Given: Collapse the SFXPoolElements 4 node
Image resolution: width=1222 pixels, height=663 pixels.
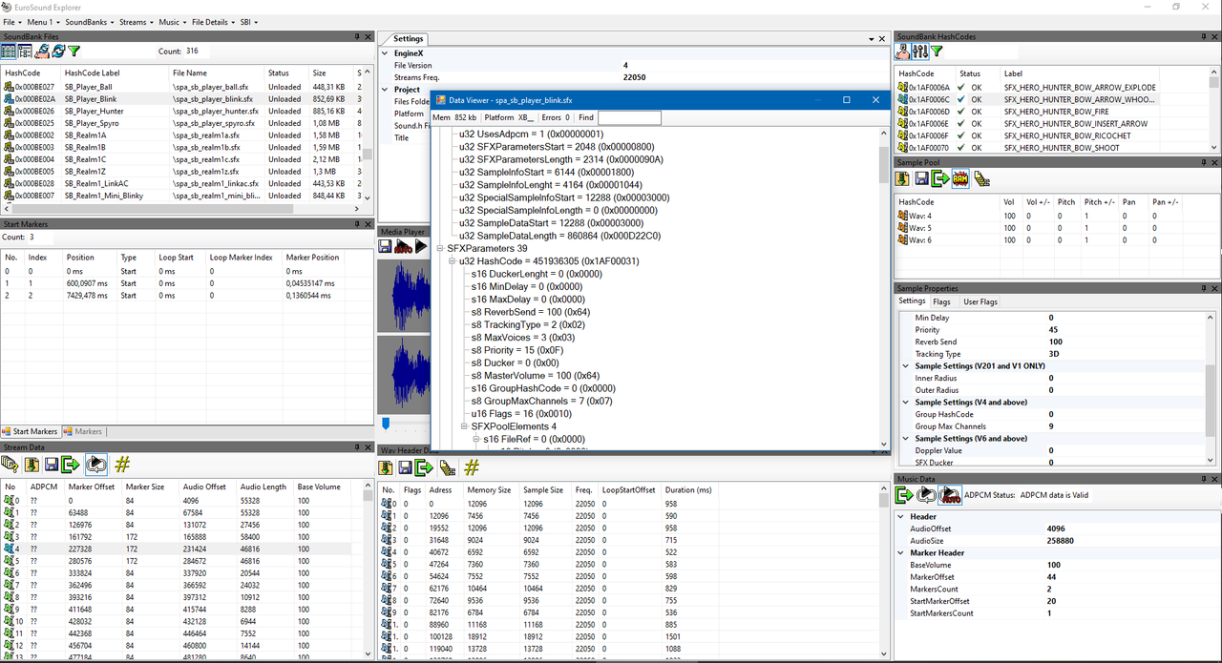Looking at the screenshot, I should pos(465,426).
